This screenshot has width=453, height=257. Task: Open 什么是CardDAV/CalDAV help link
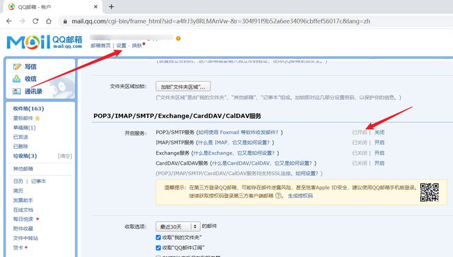coord(262,163)
